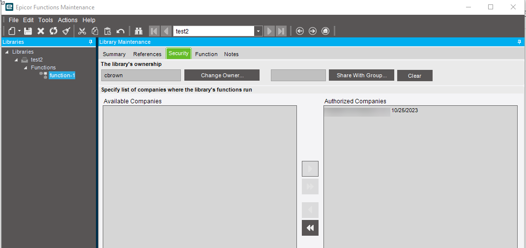Click the Home circle icon
Screen dimensions: 526x248
coord(325,31)
